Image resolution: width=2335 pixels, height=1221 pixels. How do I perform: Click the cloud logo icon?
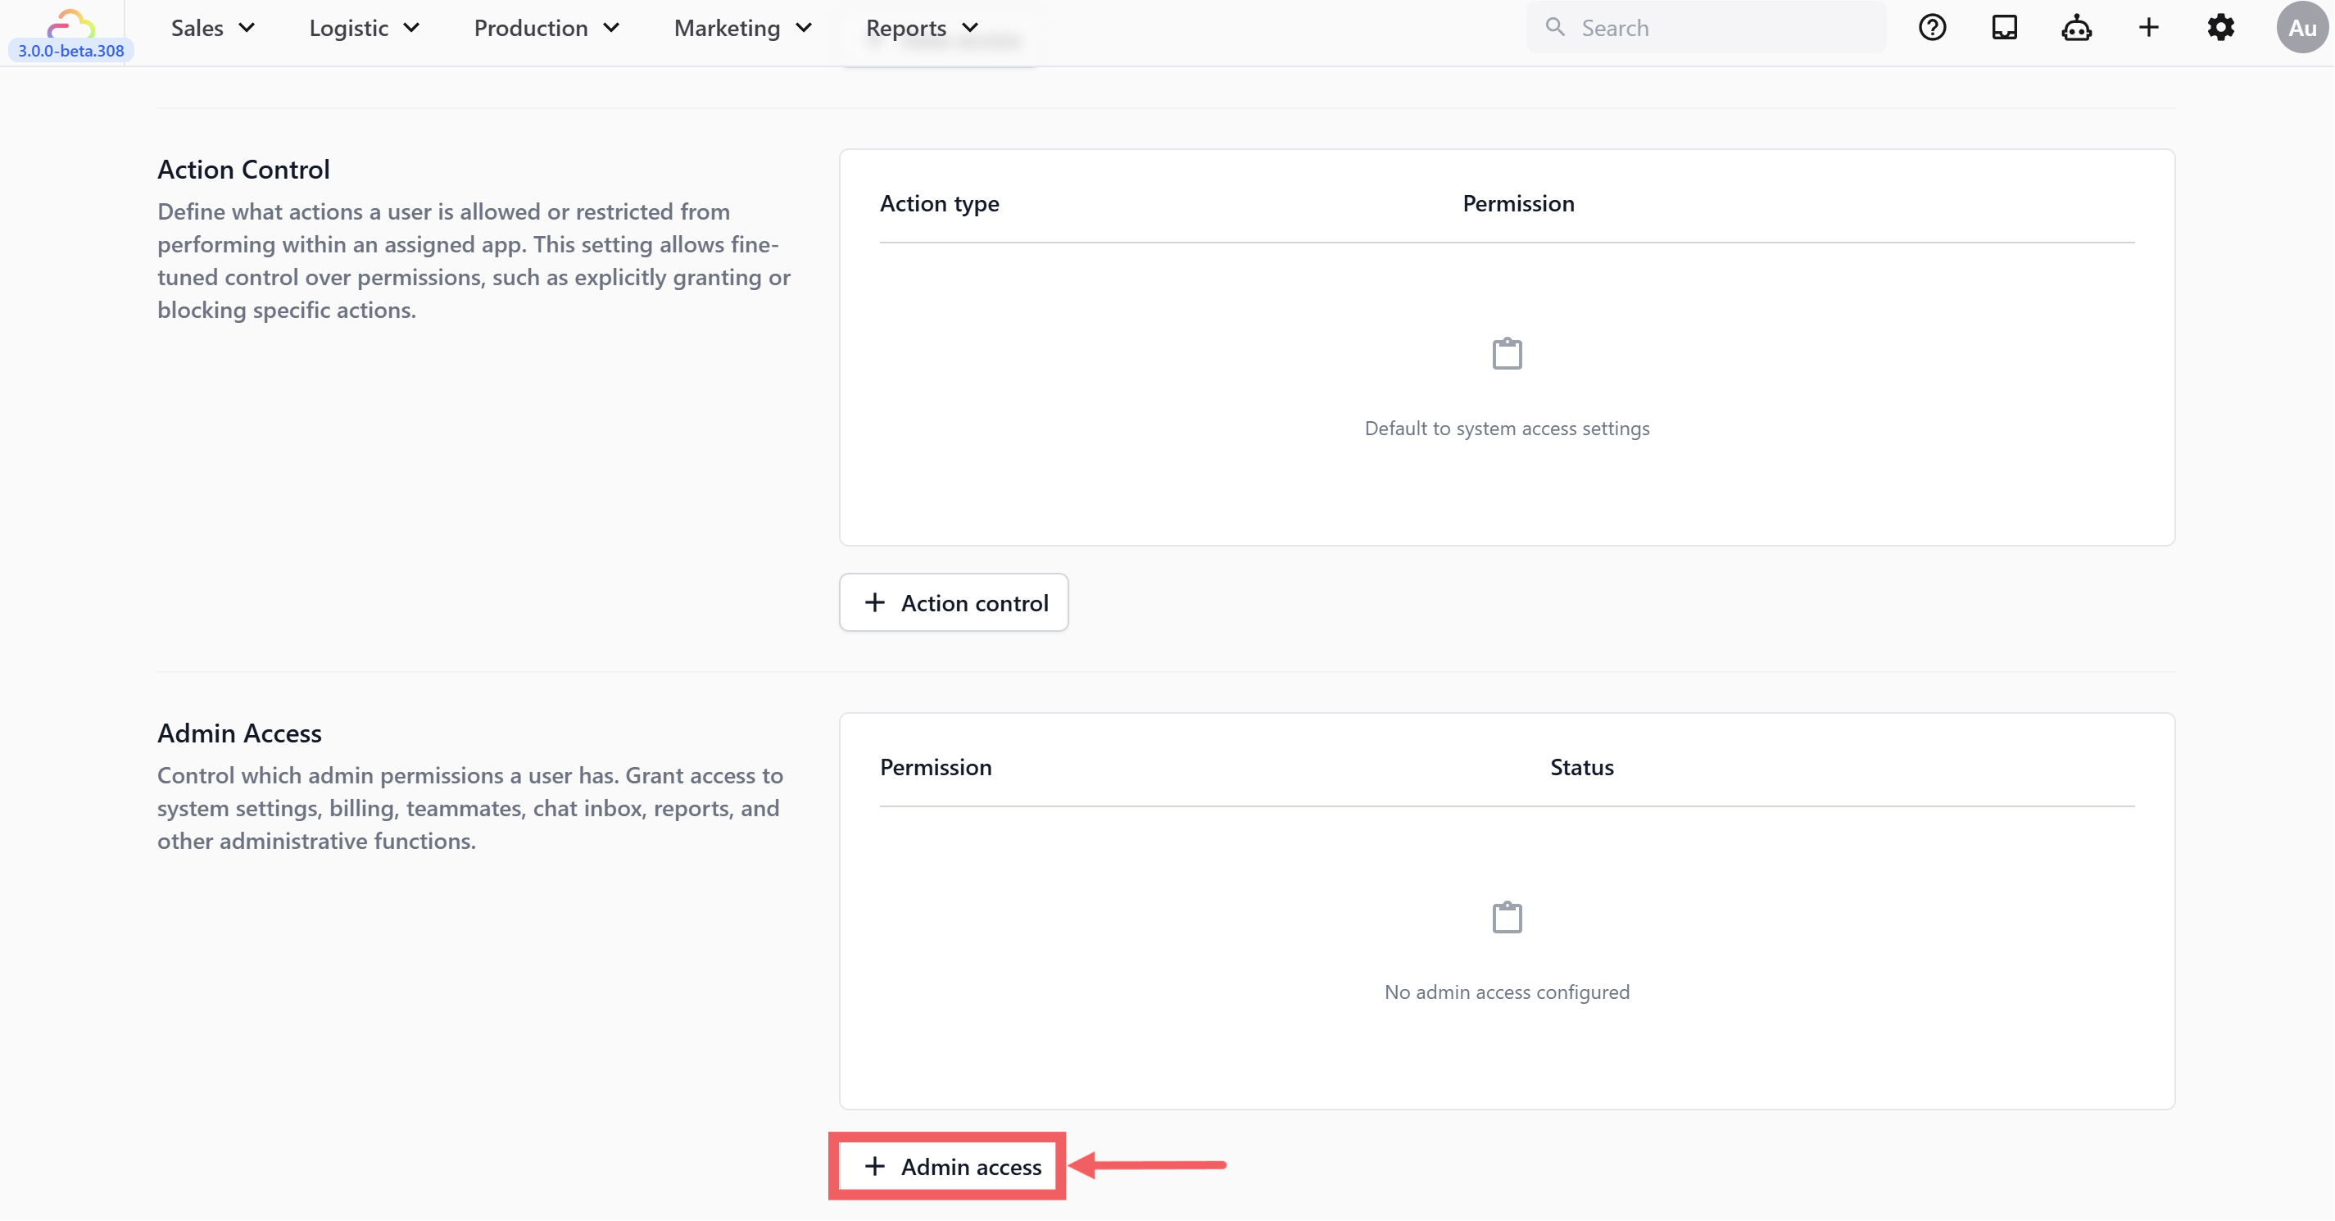(x=70, y=22)
